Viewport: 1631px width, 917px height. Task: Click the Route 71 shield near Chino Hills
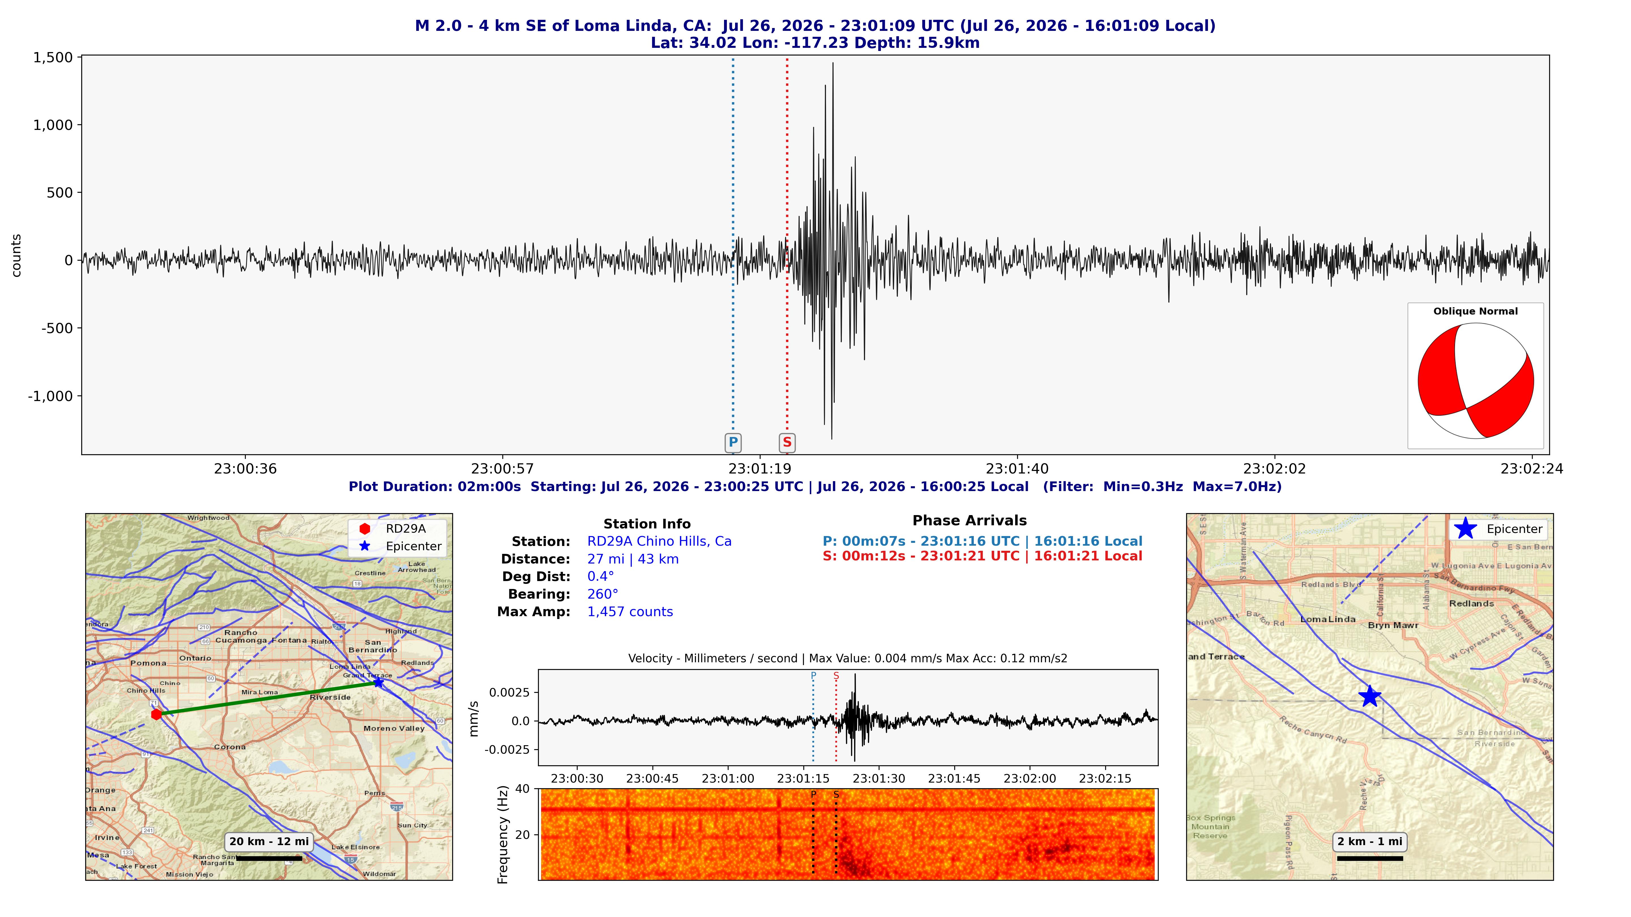click(x=153, y=703)
